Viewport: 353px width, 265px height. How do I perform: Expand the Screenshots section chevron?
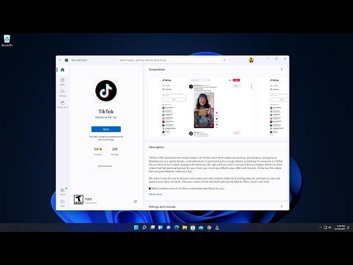point(281,70)
